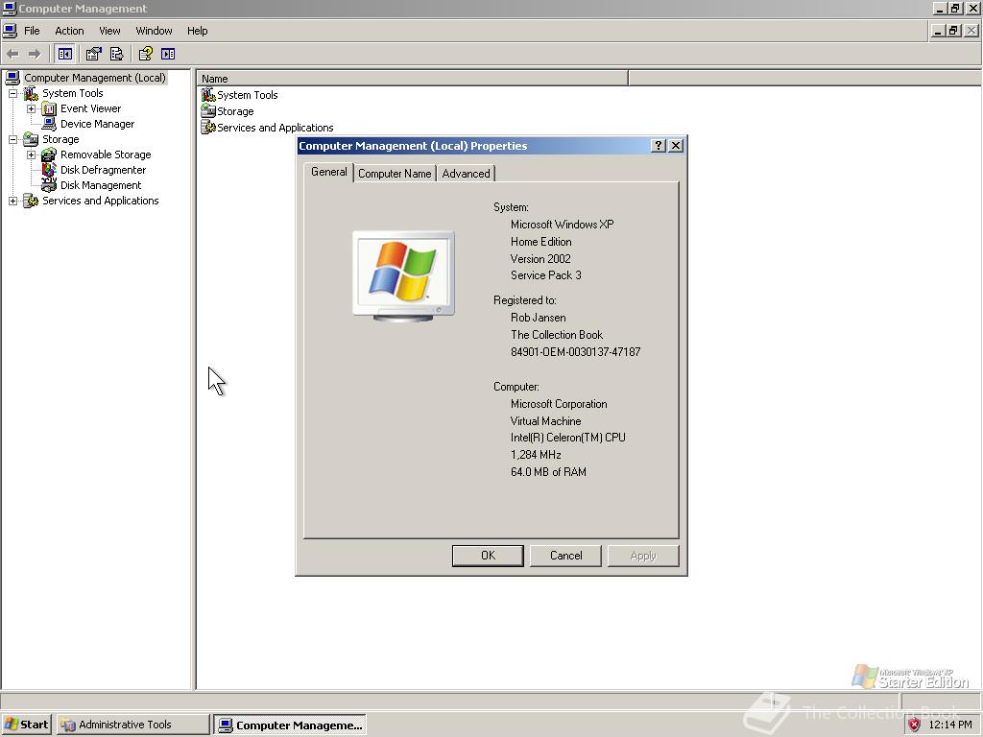
Task: Click the Disk Defragmenter icon in the tree
Action: (49, 170)
